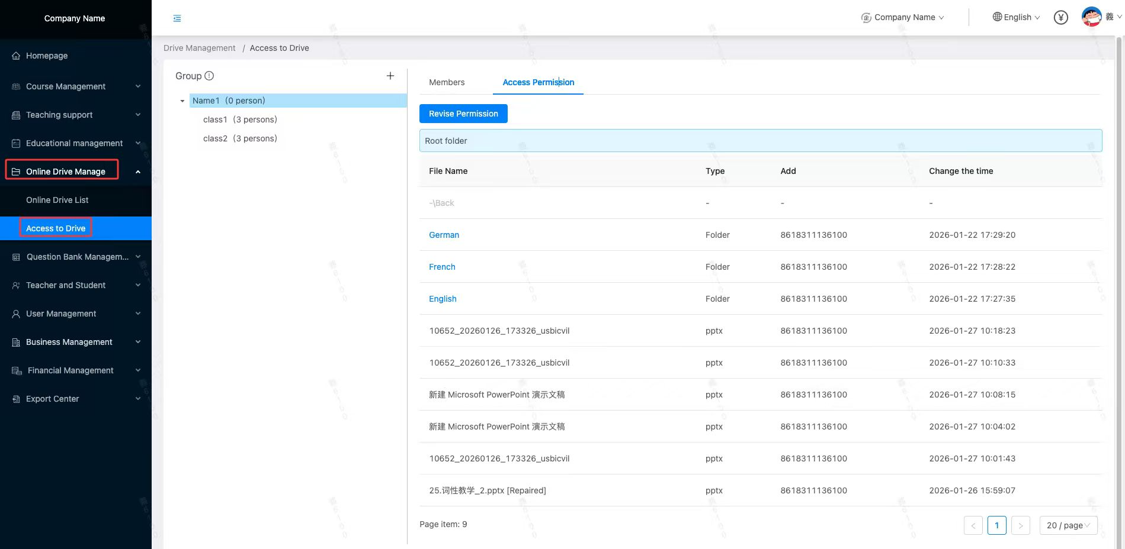Click the next page arrow in pagination
Screen dimensions: 1125x549
(1021, 525)
